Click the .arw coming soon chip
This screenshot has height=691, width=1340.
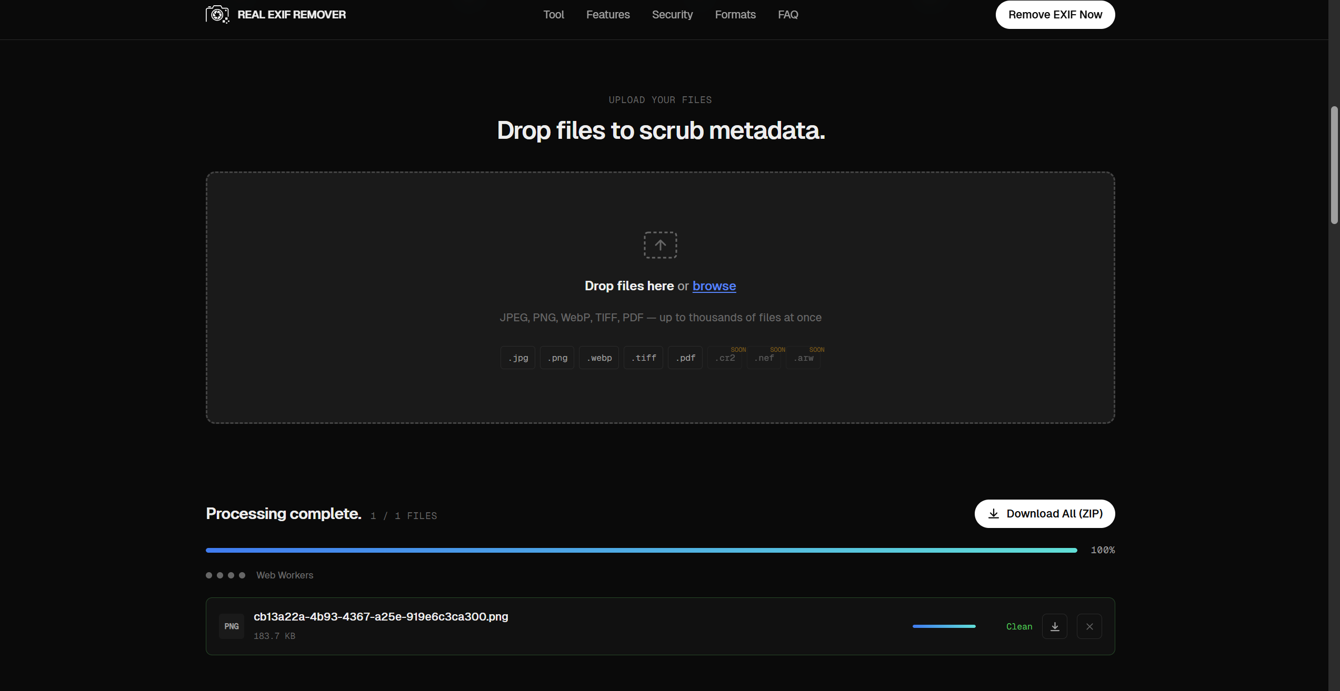803,358
